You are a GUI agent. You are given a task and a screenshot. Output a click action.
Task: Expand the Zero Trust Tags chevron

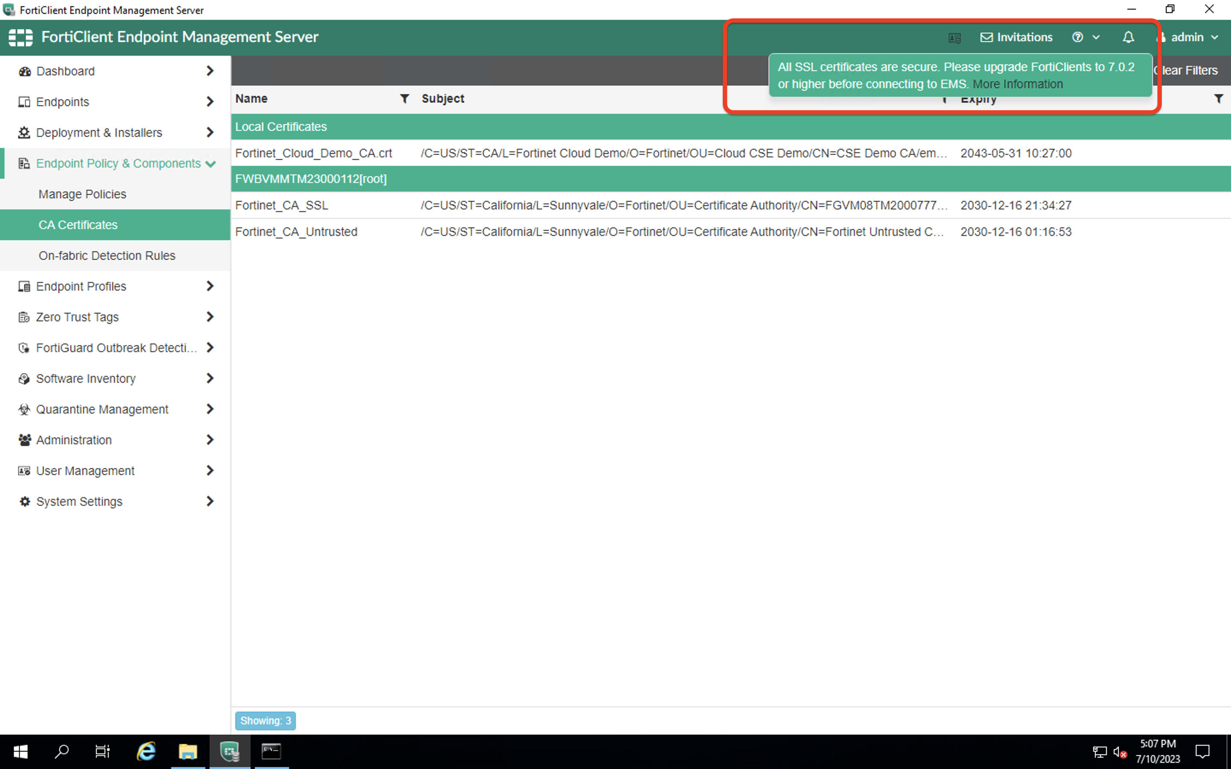click(x=209, y=317)
